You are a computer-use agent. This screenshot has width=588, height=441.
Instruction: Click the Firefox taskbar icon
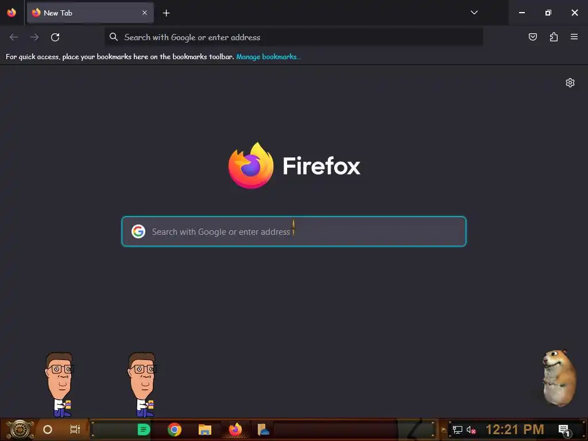(235, 430)
